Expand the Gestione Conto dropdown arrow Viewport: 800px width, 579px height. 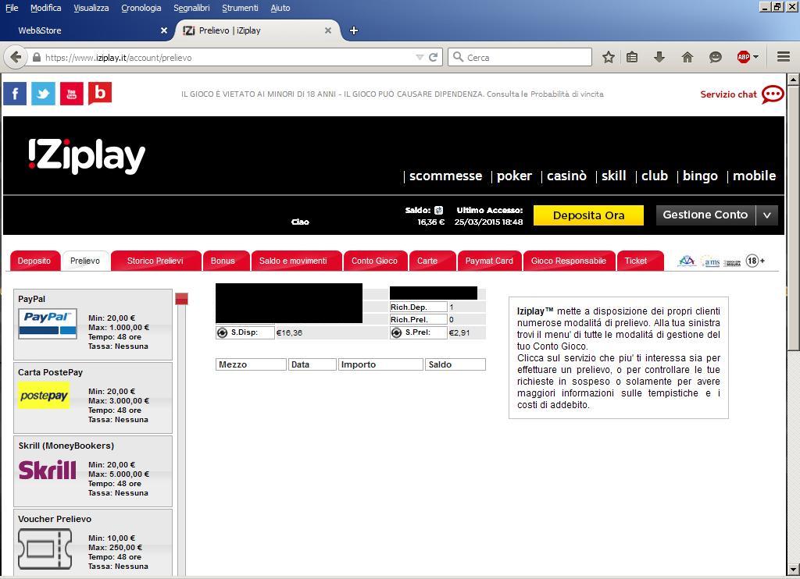767,215
